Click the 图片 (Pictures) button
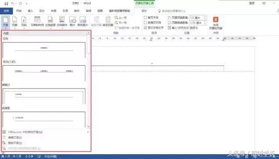This screenshot has height=159, width=279. (72, 22)
